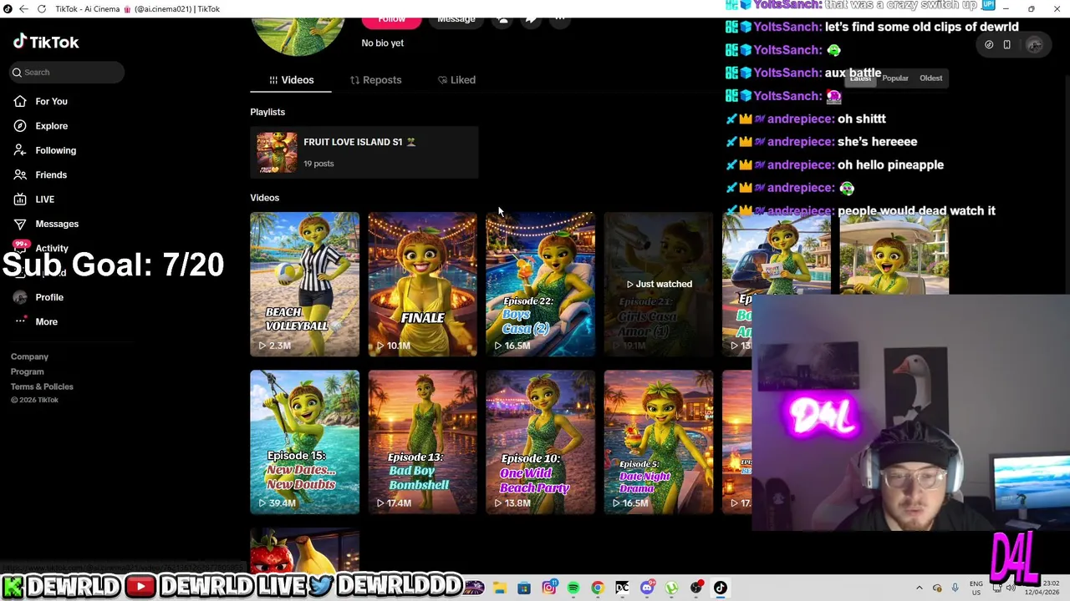Open Instagram from the taskbar
The image size is (1070, 601).
[548, 588]
